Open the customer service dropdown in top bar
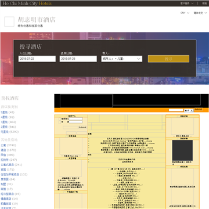209x209 pixels. pyautogui.click(x=187, y=3)
